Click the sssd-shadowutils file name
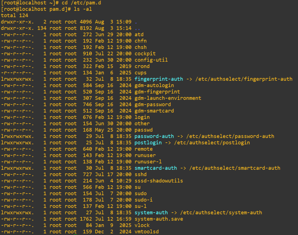 pos(159,181)
